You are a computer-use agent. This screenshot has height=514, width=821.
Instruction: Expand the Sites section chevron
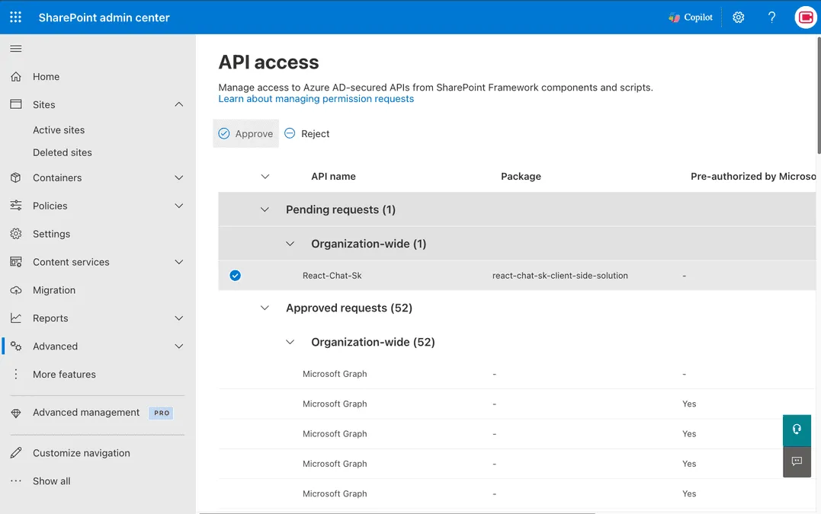point(178,104)
